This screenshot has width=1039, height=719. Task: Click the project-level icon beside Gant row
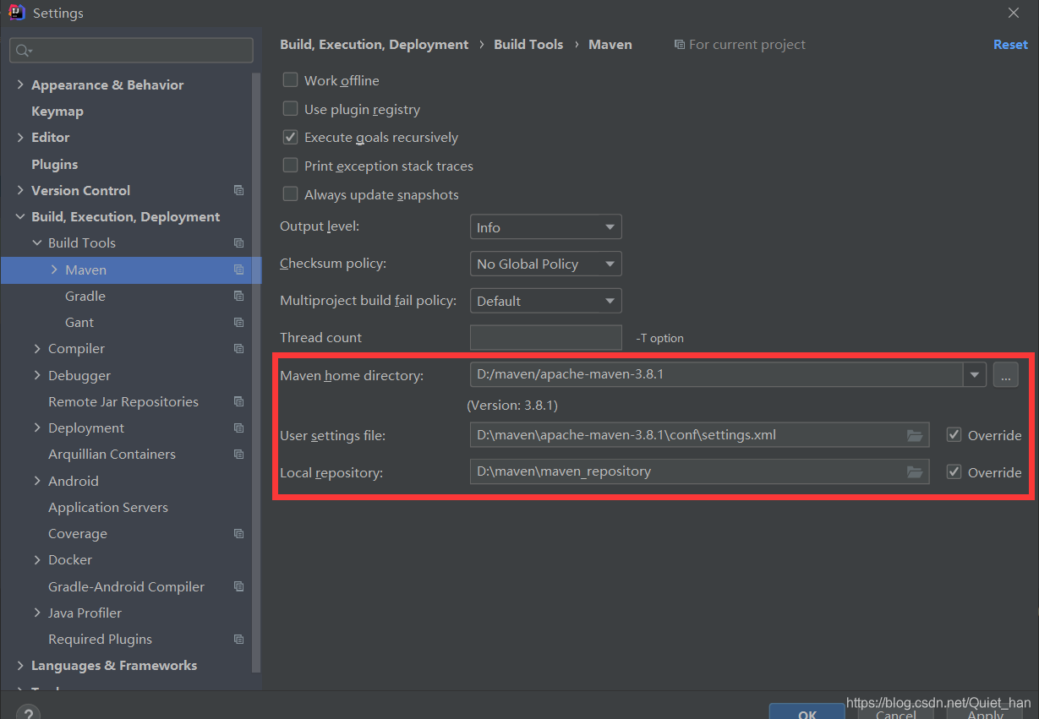tap(238, 323)
